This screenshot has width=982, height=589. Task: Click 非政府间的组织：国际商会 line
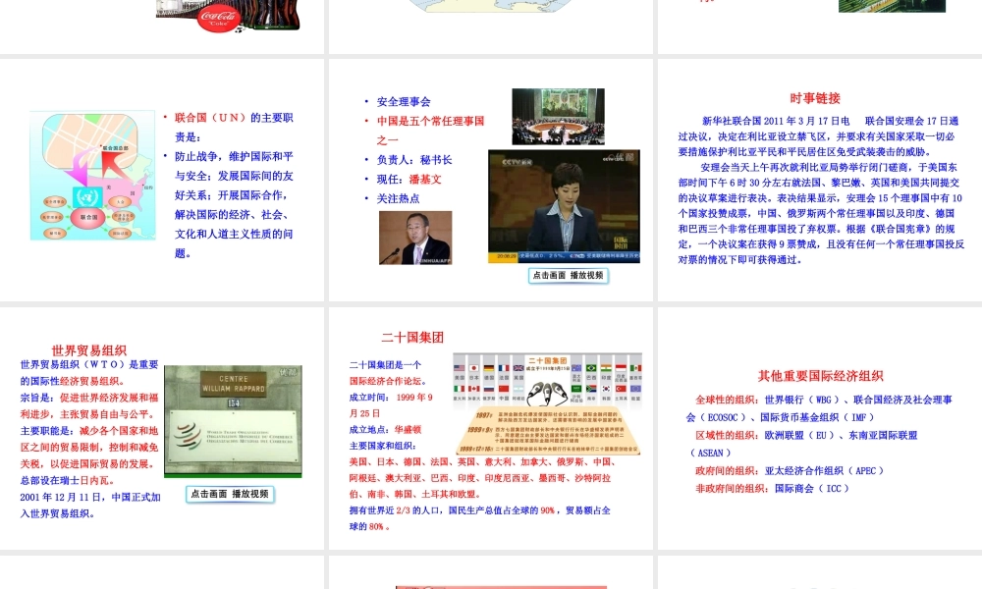coord(772,489)
